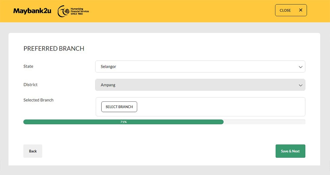
Task: Click the chevron arrow on the District field
Action: 301,85
